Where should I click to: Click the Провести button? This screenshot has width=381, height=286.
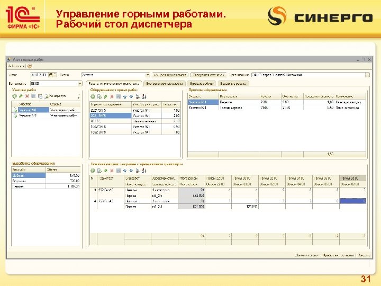330,255
